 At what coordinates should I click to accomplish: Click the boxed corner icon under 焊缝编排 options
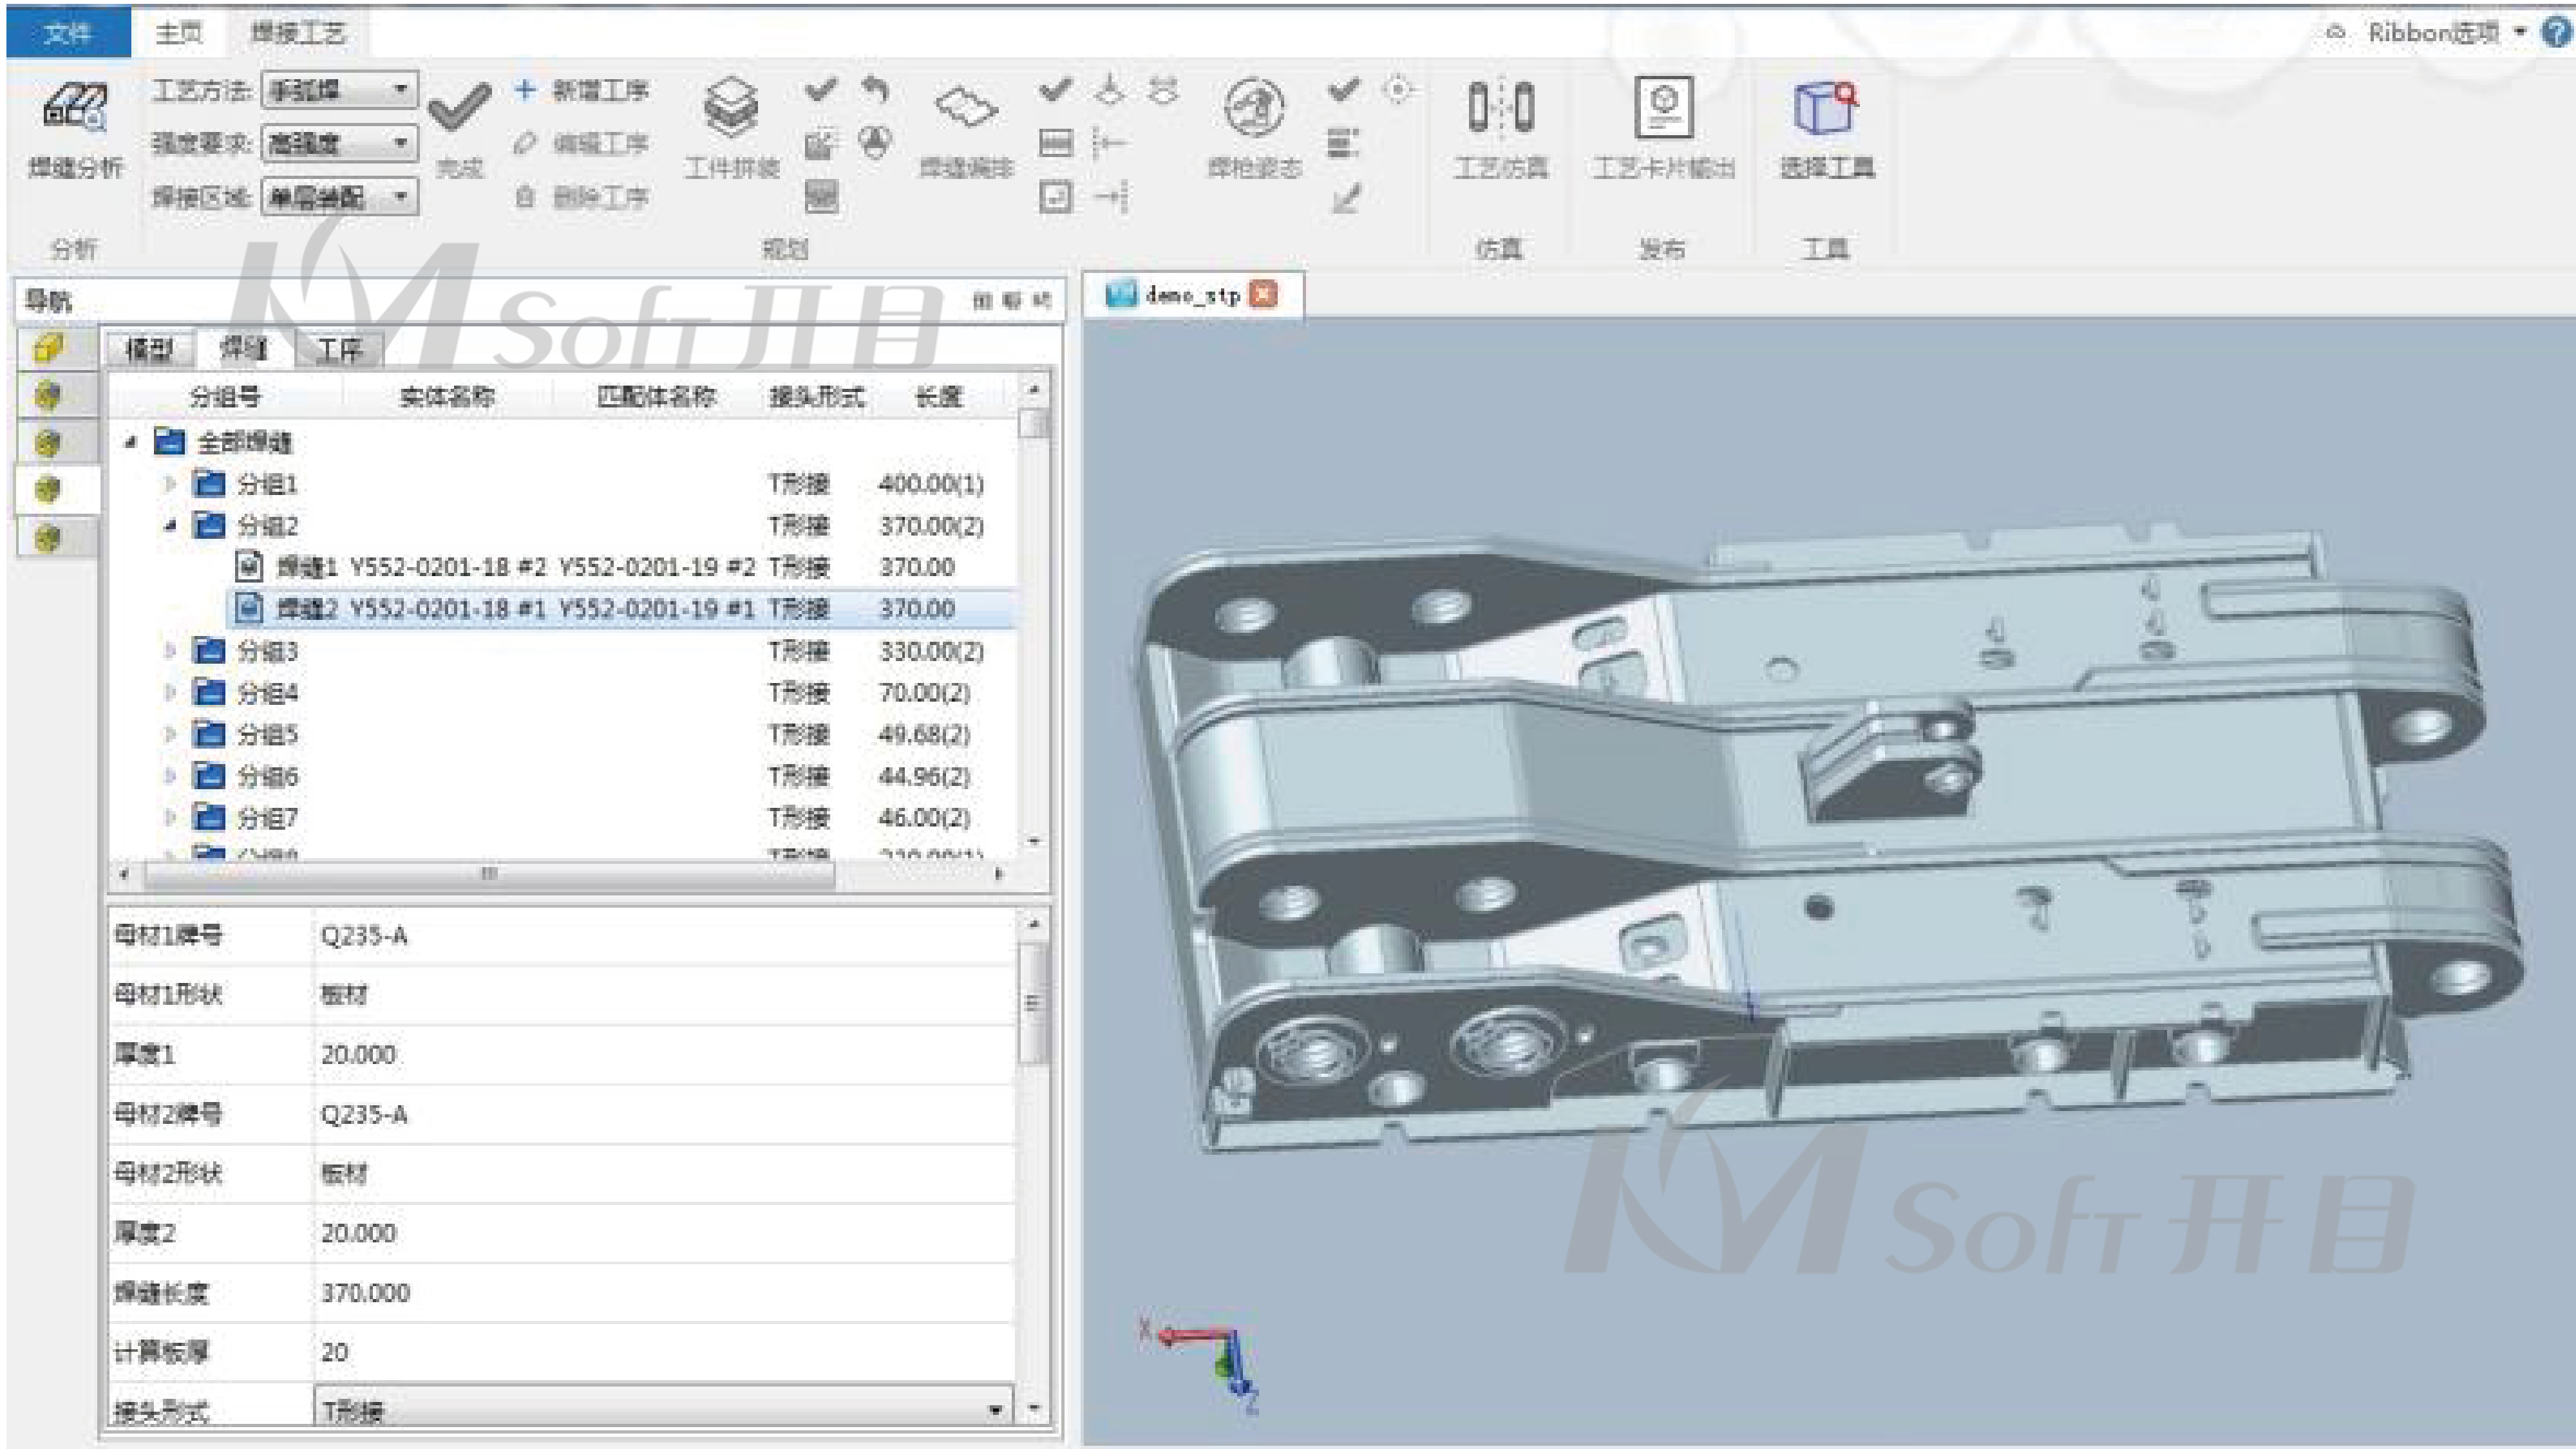(1055, 197)
